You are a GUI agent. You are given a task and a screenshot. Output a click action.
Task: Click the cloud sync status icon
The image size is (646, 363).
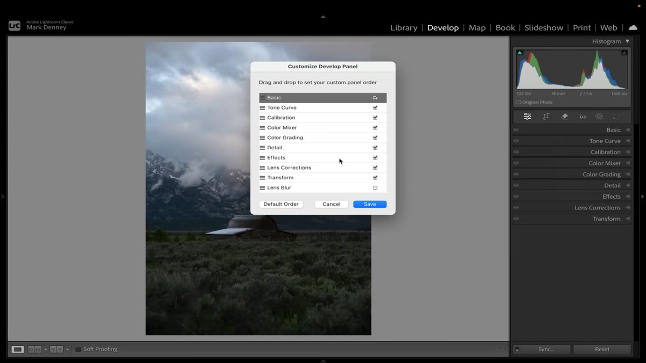pos(633,27)
